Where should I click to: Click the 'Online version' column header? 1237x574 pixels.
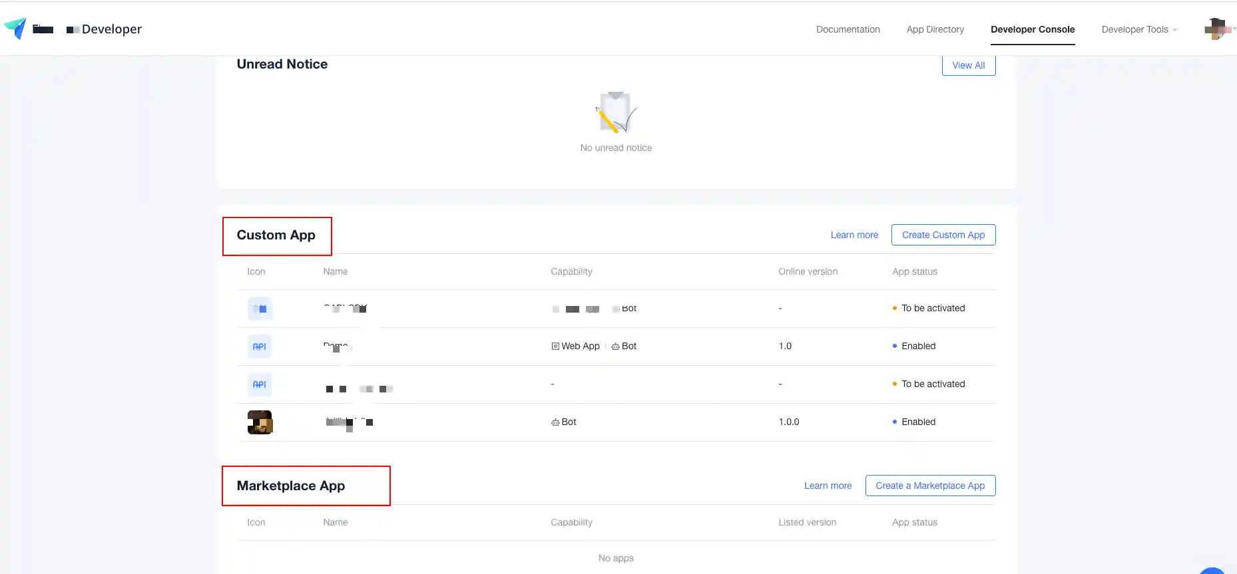click(808, 271)
